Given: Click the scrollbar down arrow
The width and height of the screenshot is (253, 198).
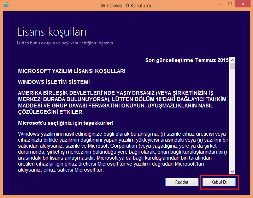Looking at the screenshot, I should coord(233,172).
